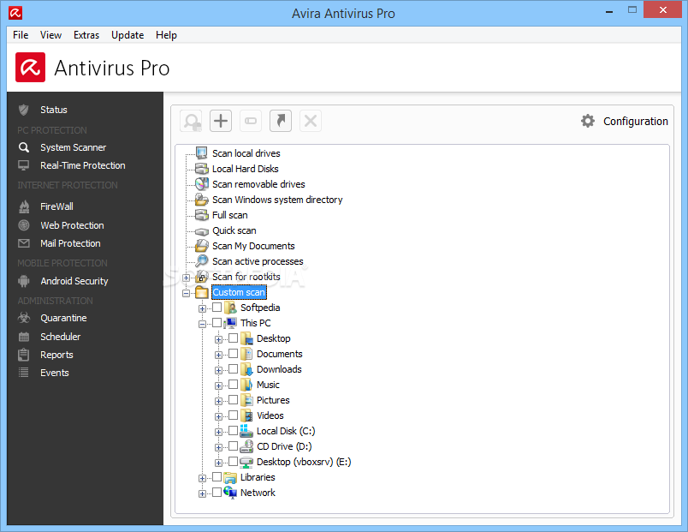
Task: Expand the Softpedia node
Action: click(202, 308)
